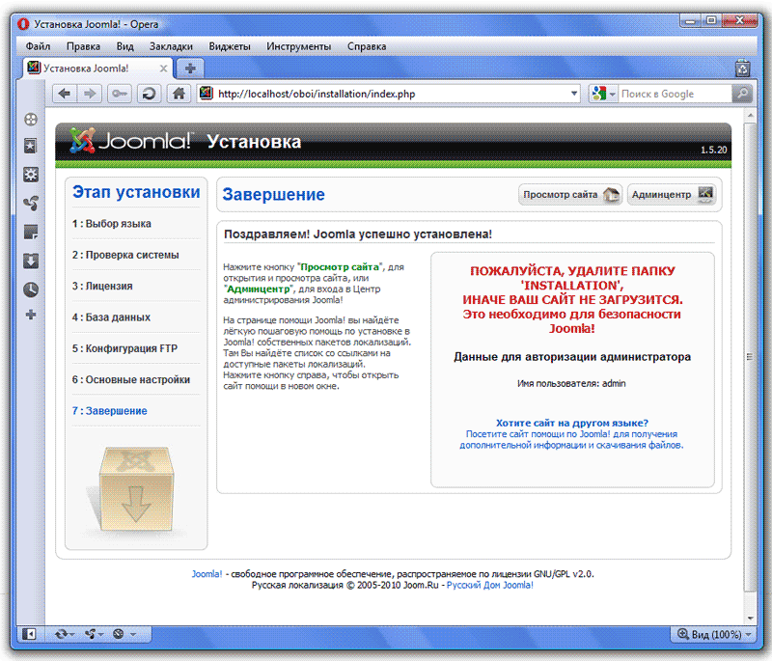772x661 pixels.
Task: Open the Инструменты menu
Action: 299,45
